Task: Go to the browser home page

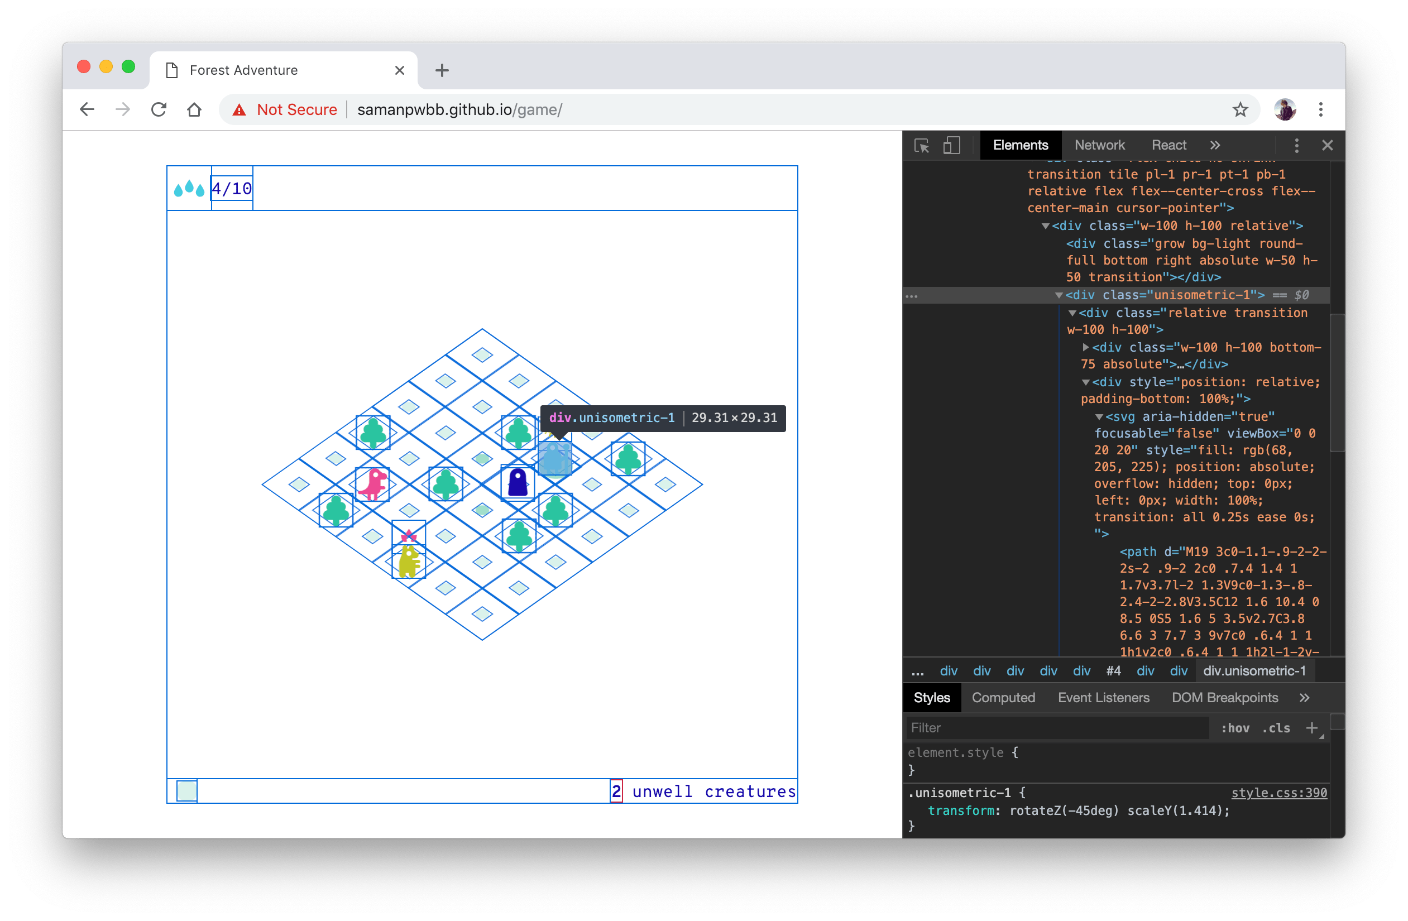Action: coord(194,109)
